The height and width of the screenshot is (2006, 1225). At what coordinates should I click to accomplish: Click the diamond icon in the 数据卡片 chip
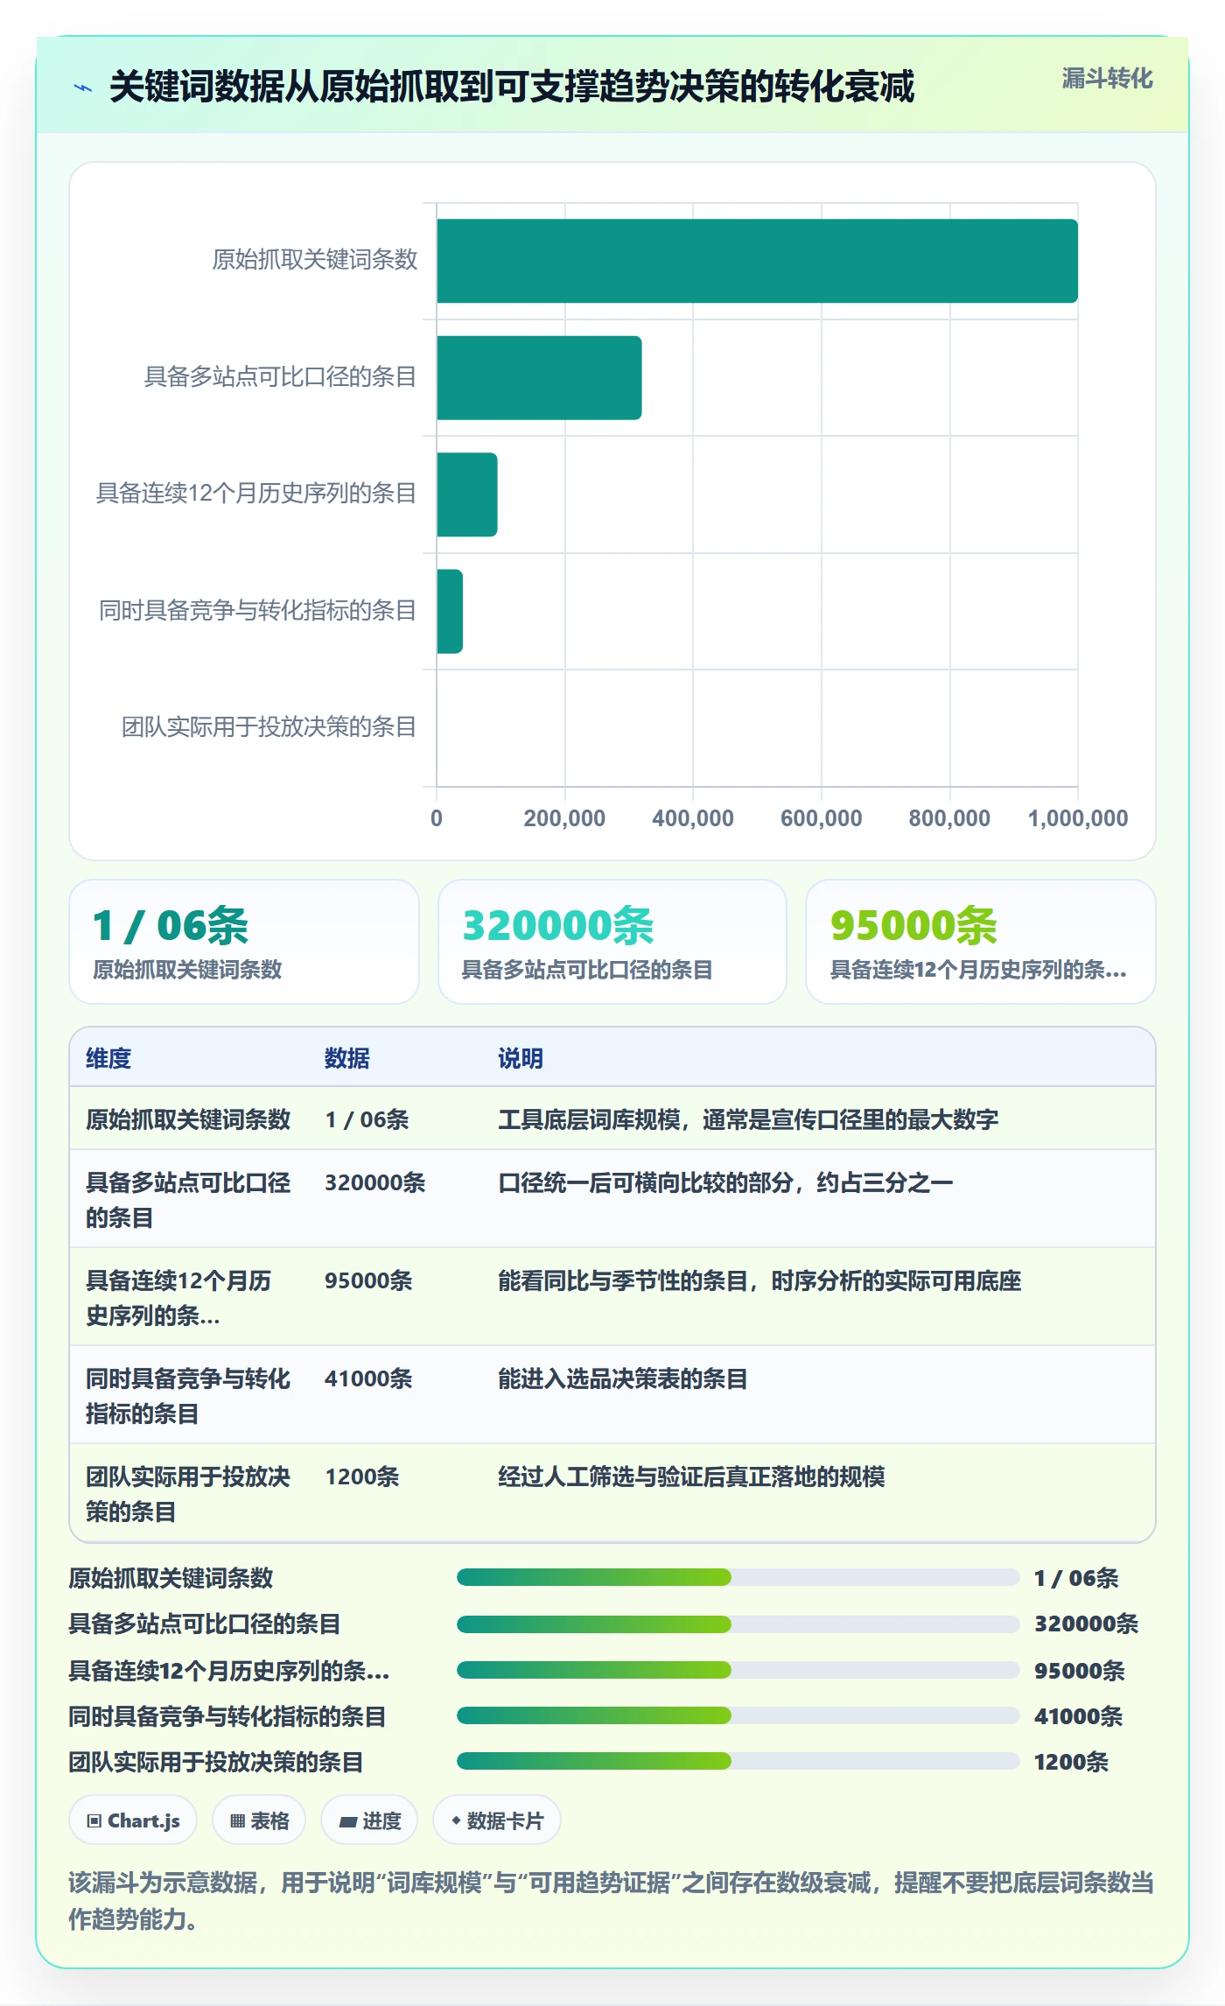[x=456, y=1820]
